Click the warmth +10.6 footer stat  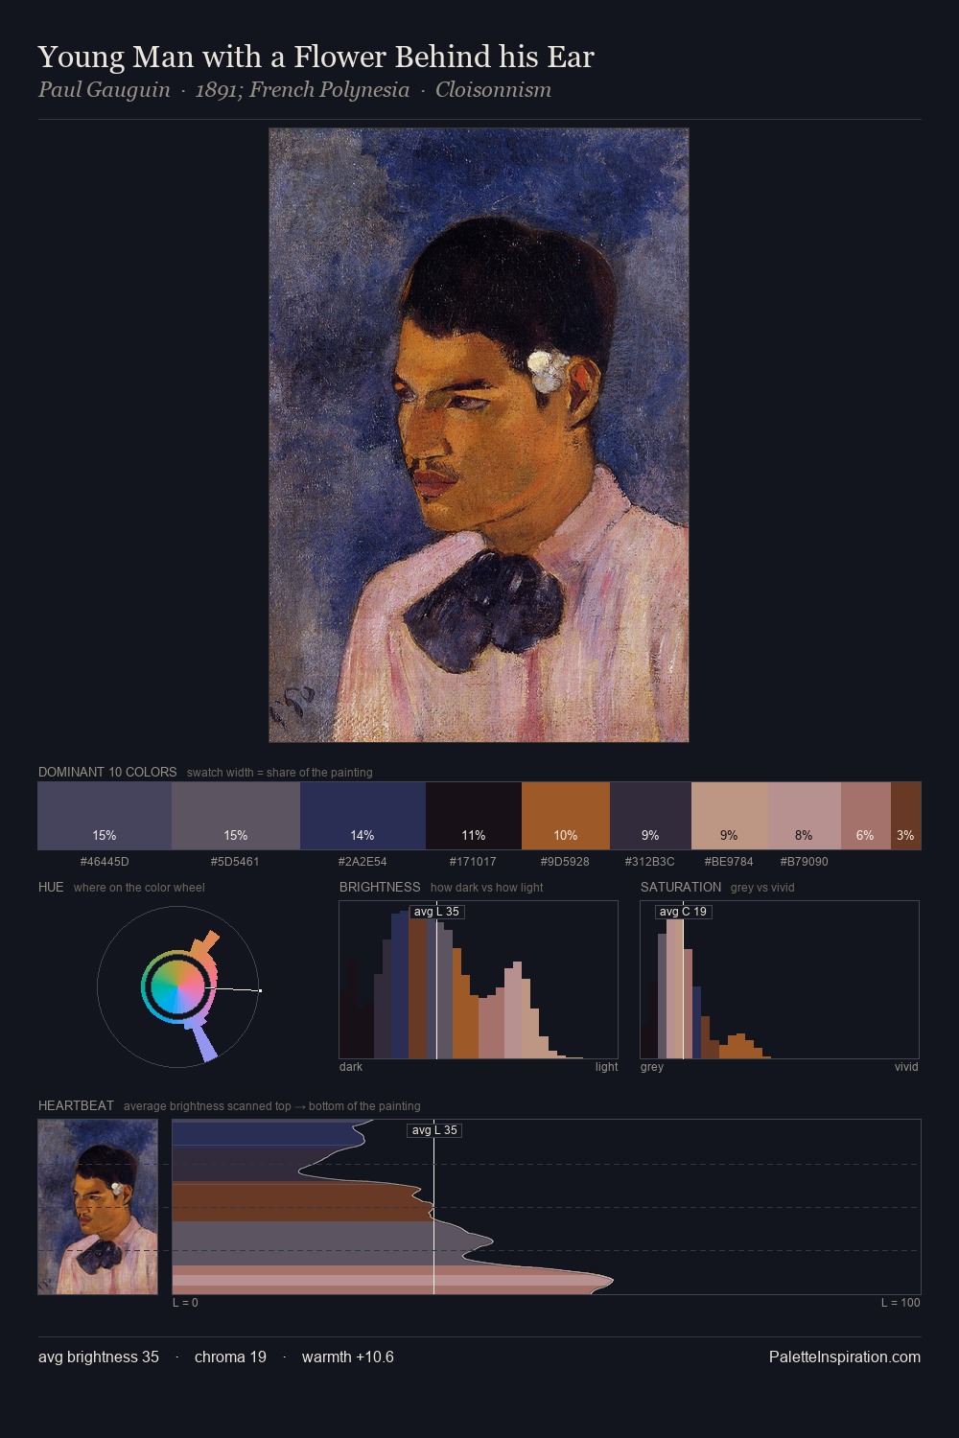click(x=348, y=1357)
